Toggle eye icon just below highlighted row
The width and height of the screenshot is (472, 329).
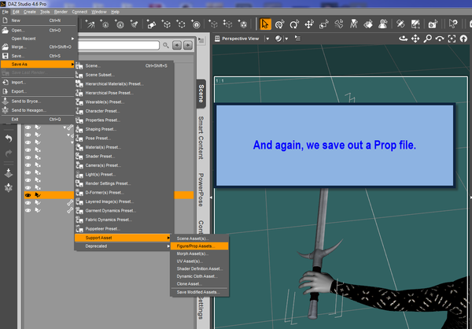coord(28,203)
